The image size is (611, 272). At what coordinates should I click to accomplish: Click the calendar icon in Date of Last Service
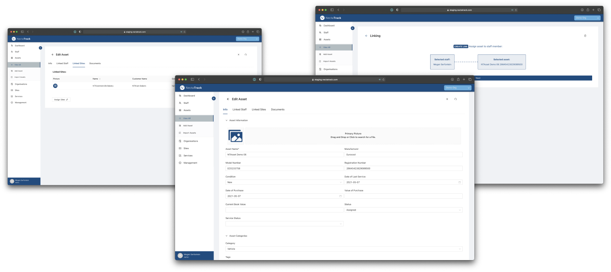tap(459, 182)
